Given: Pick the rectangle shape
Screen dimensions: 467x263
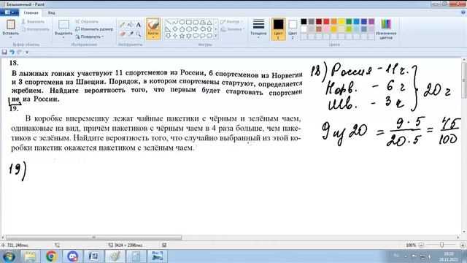Looking at the screenshot, I should tap(188, 23).
